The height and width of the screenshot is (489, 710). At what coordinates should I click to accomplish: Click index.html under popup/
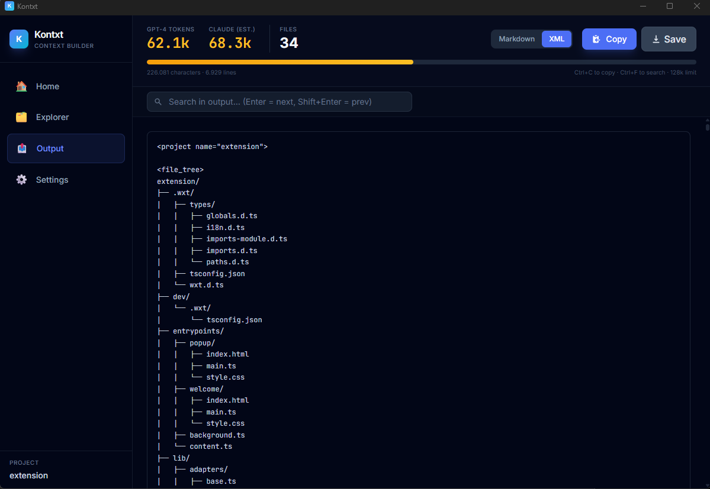[228, 354]
